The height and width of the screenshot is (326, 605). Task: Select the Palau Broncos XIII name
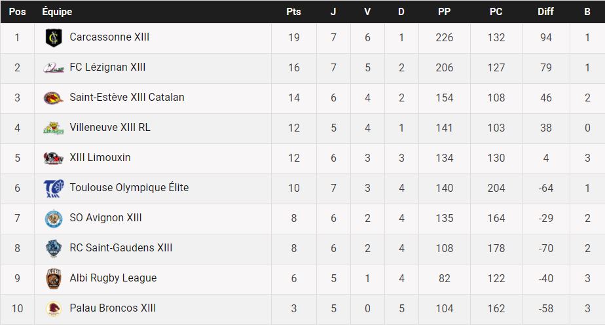[x=113, y=308]
